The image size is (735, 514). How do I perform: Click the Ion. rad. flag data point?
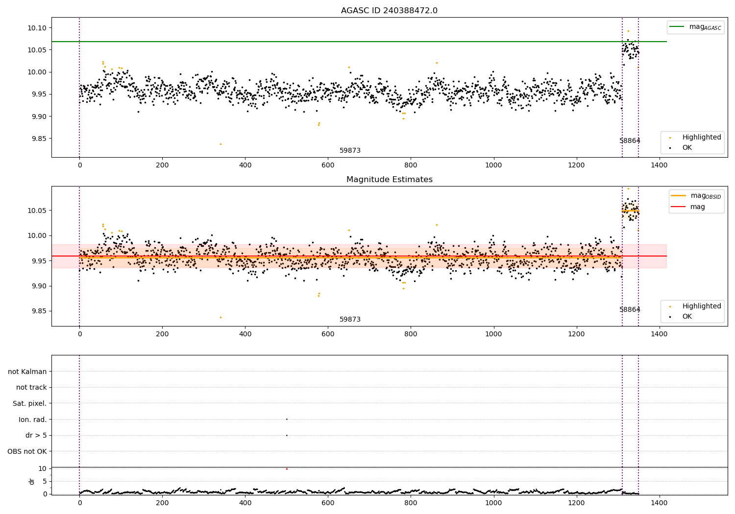click(x=287, y=419)
